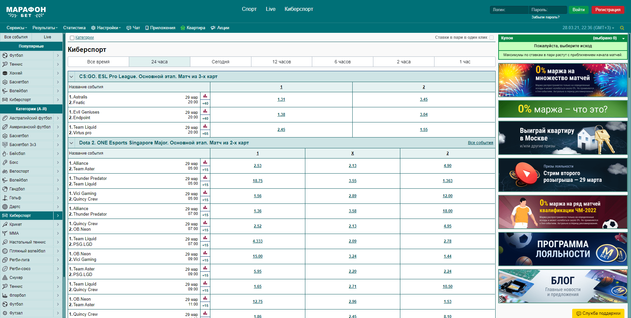Open statistics icon for Vici Gaming vs Quincy Crew
Image resolution: width=631 pixels, height=318 pixels.
click(205, 193)
